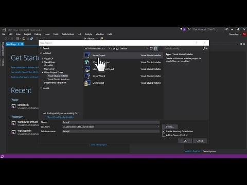
Task: Open the Analyze menu
Action: coord(89,34)
